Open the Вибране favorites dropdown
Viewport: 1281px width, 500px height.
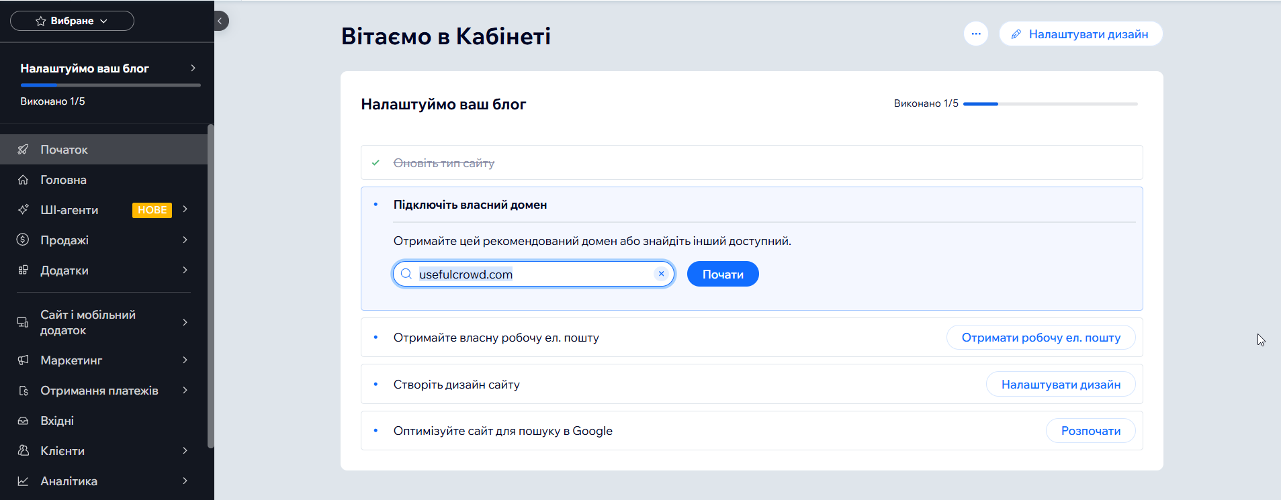point(72,21)
